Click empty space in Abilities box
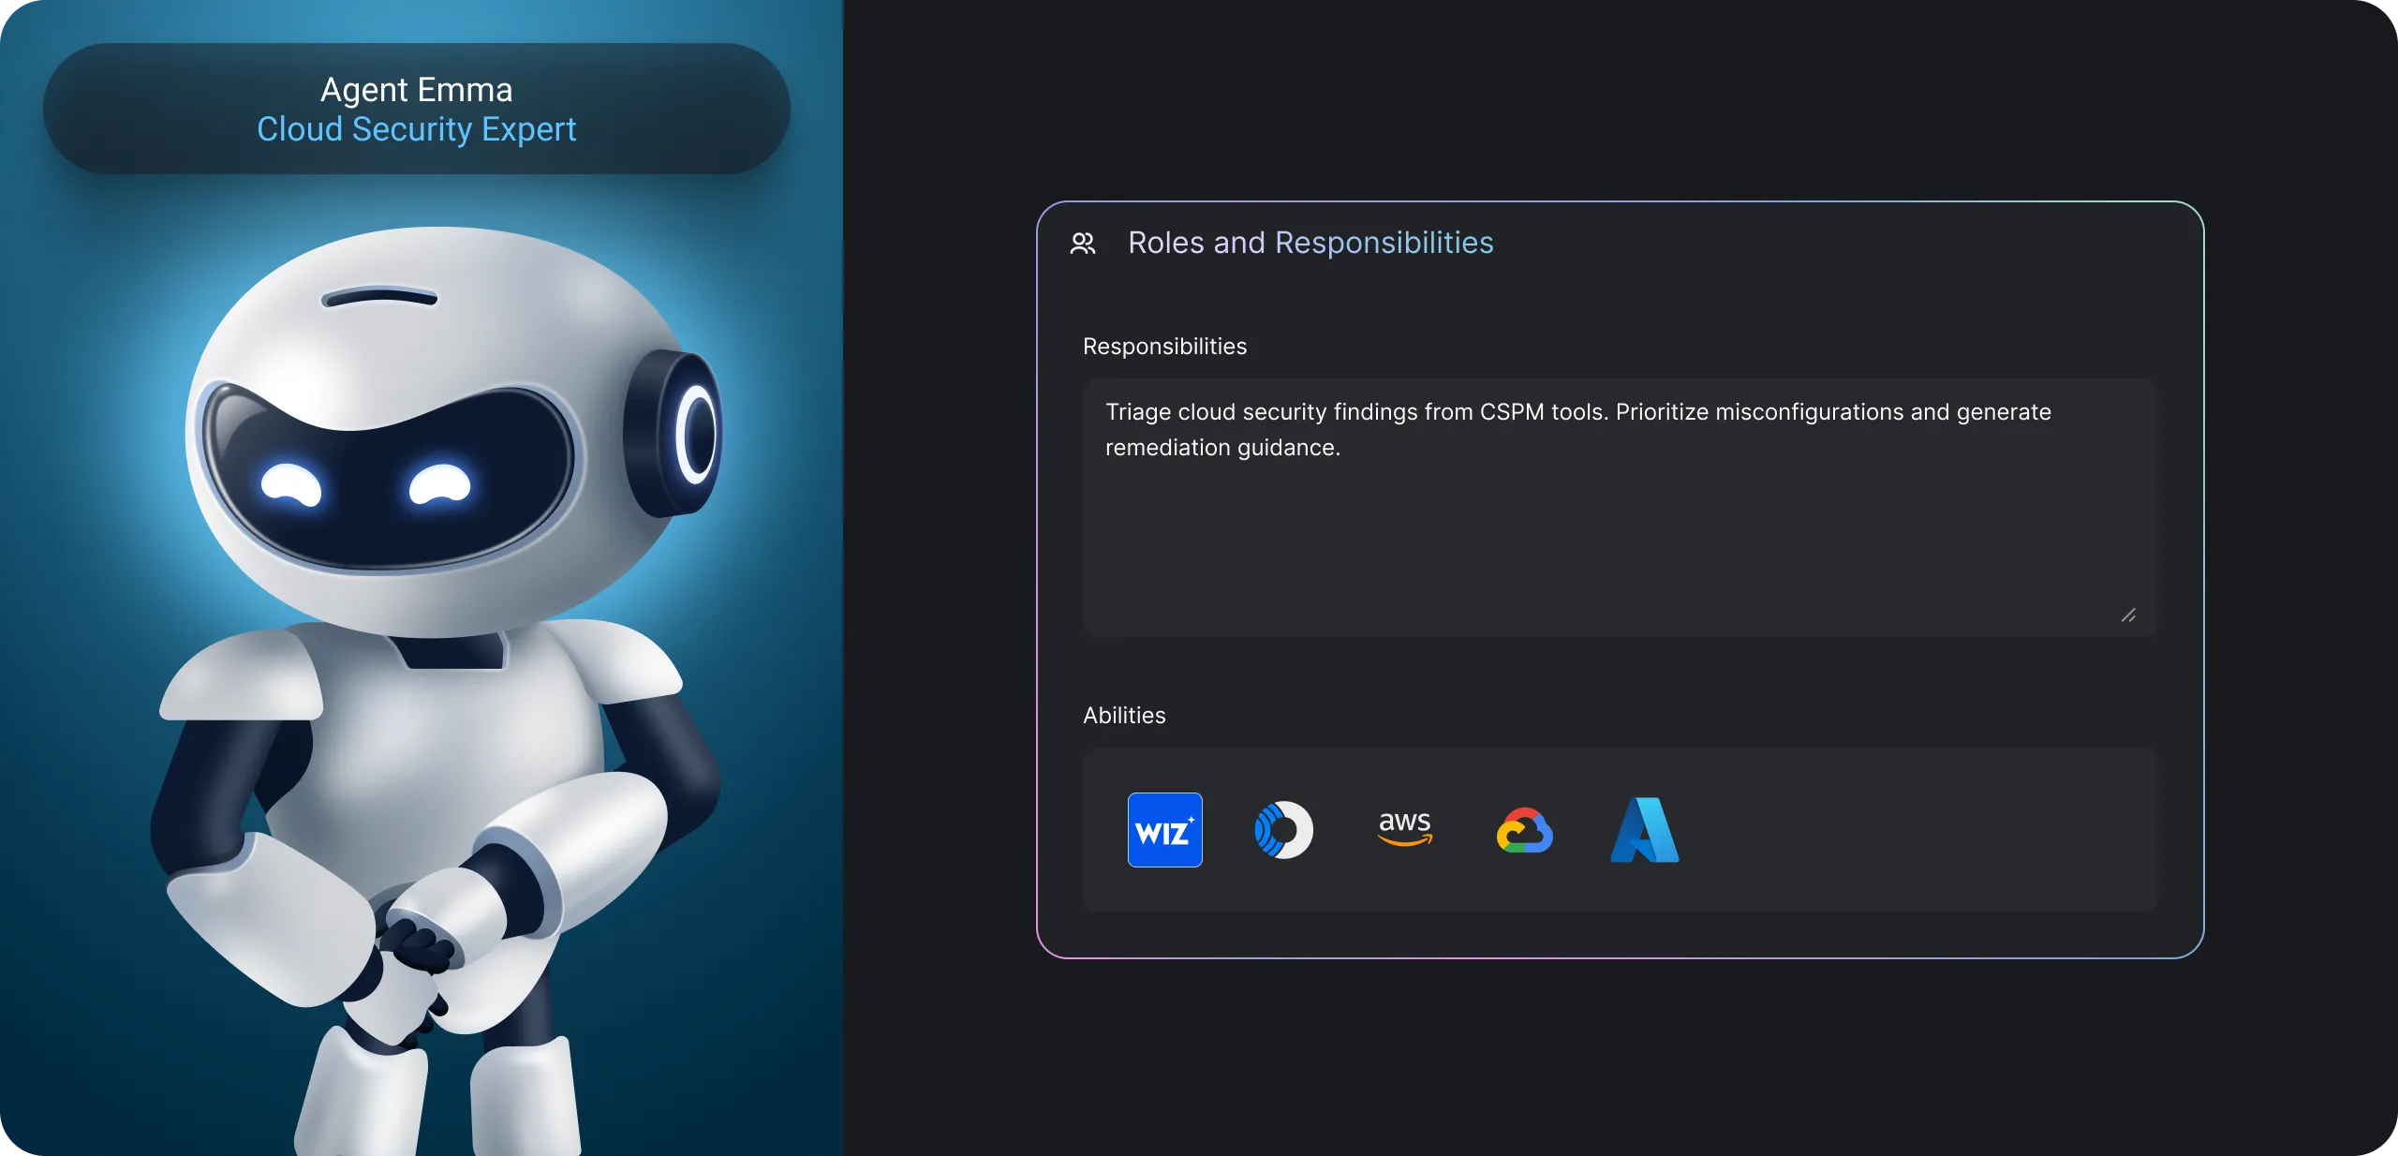This screenshot has height=1156, width=2398. 1920,830
